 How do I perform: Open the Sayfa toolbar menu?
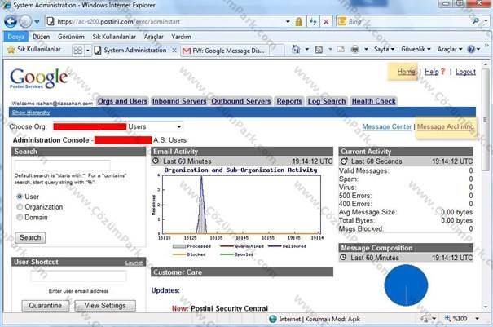click(384, 49)
